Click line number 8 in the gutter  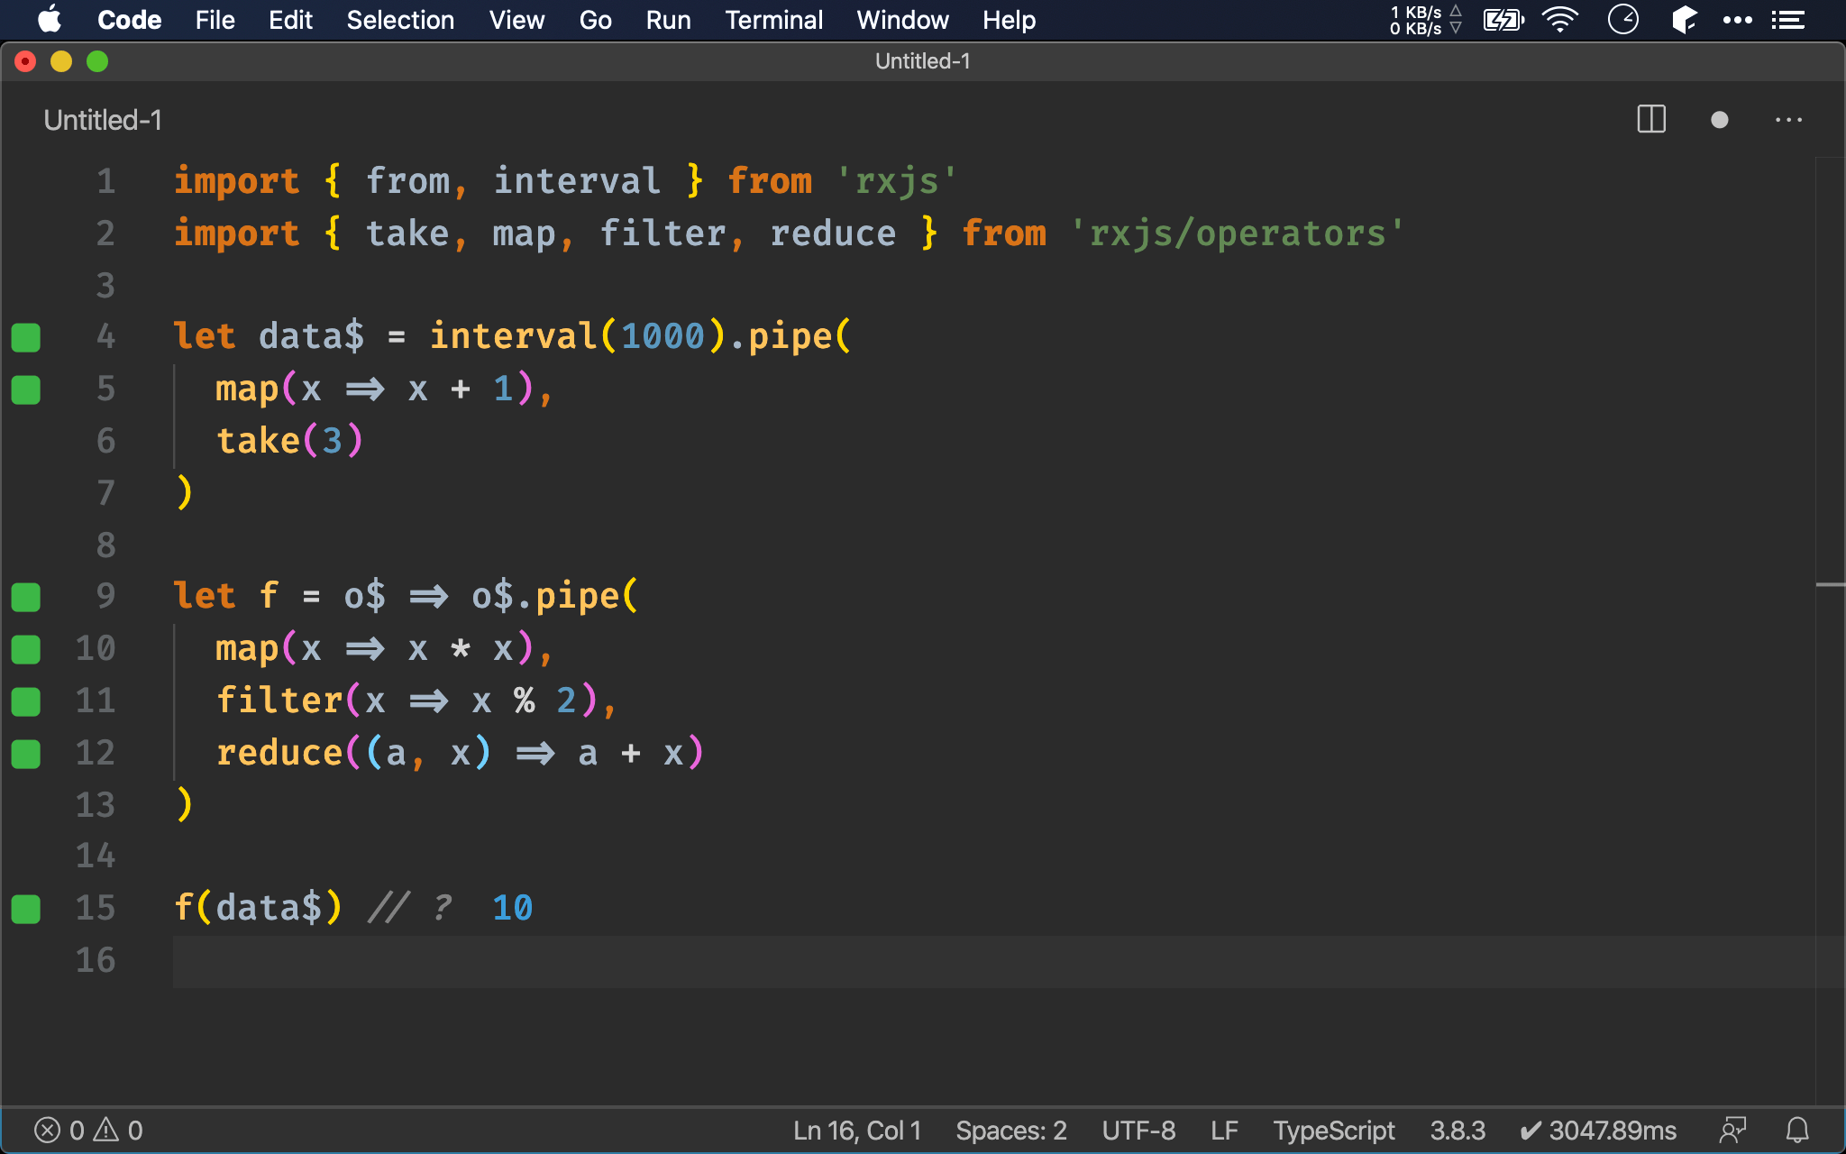106,545
